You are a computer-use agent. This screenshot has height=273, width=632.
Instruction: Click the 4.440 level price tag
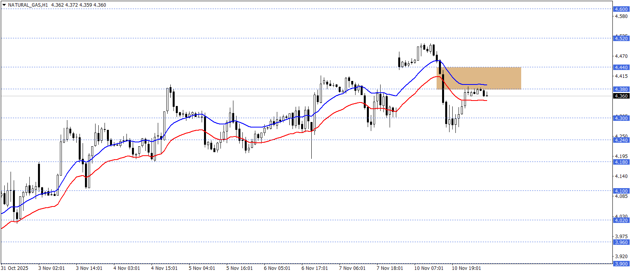621,67
